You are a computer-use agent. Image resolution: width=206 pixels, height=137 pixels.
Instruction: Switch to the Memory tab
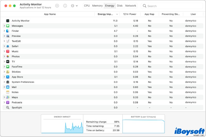point(97,6)
